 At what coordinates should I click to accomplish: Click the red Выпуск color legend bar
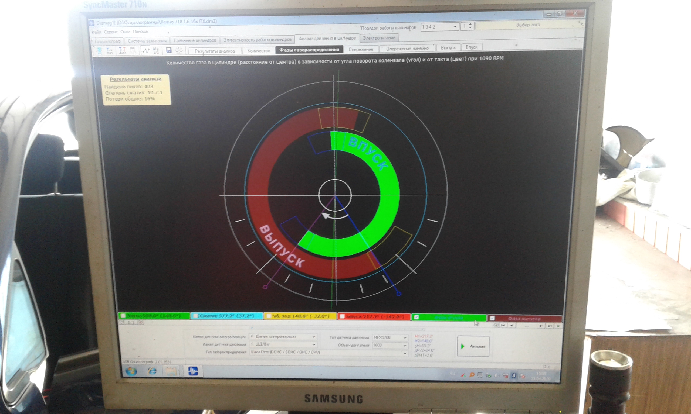374,317
